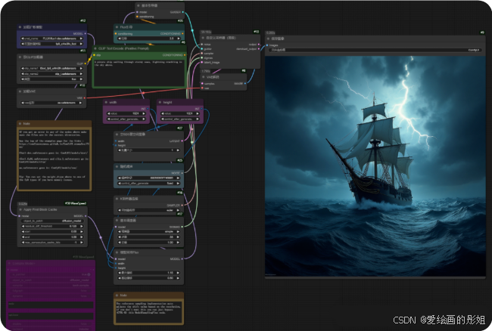This screenshot has height=331, width=492.
Task: Collapse the 基本调度器 node via its title dot
Action: coord(117,221)
